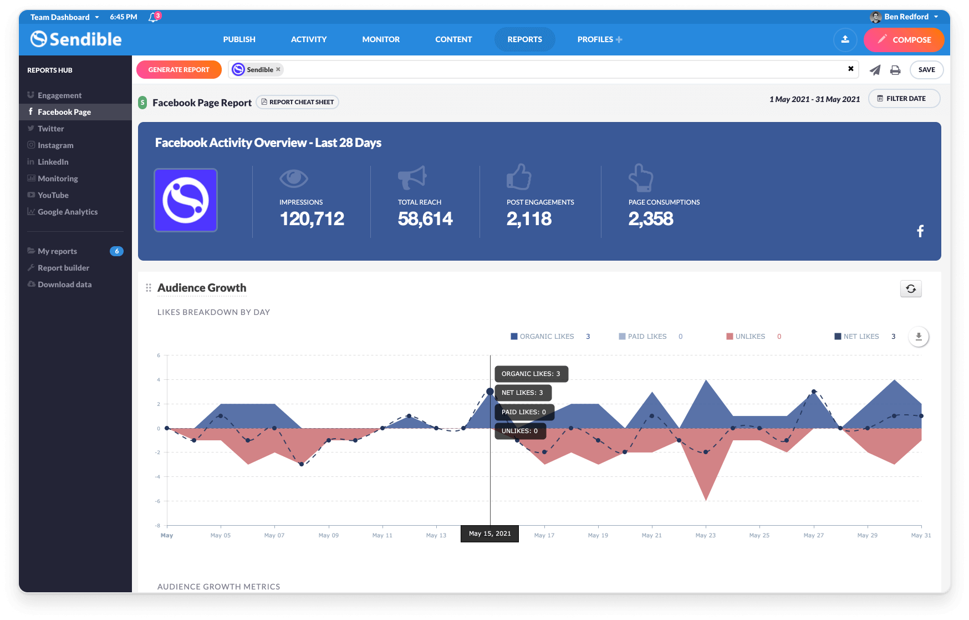Switch to the Monitor tab
This screenshot has height=620, width=969.
(381, 39)
